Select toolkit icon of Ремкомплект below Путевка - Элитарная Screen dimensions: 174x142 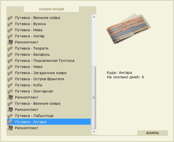(x=10, y=97)
